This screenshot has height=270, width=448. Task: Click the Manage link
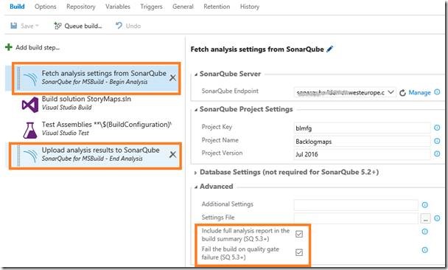(x=419, y=92)
